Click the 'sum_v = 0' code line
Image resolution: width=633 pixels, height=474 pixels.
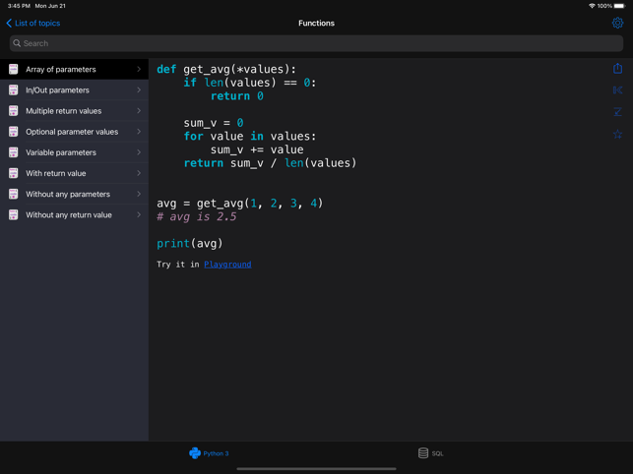214,123
